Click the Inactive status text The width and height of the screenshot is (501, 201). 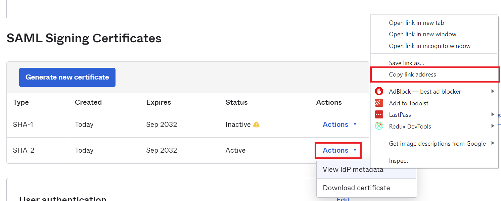coord(238,124)
